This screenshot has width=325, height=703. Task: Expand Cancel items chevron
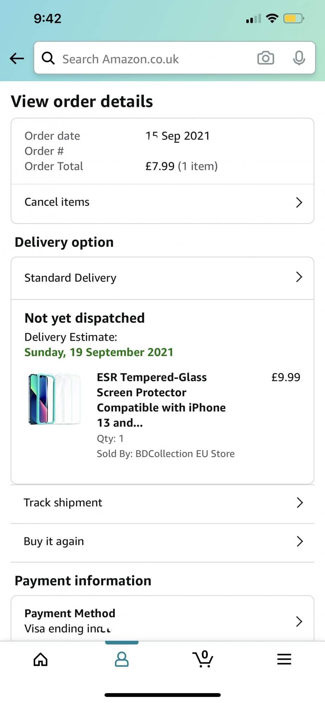tap(299, 202)
